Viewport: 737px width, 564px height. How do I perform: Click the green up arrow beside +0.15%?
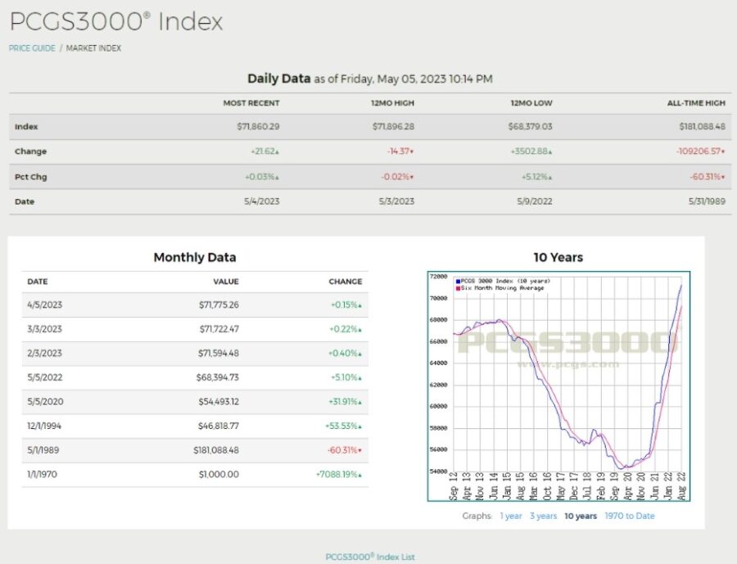coord(360,305)
